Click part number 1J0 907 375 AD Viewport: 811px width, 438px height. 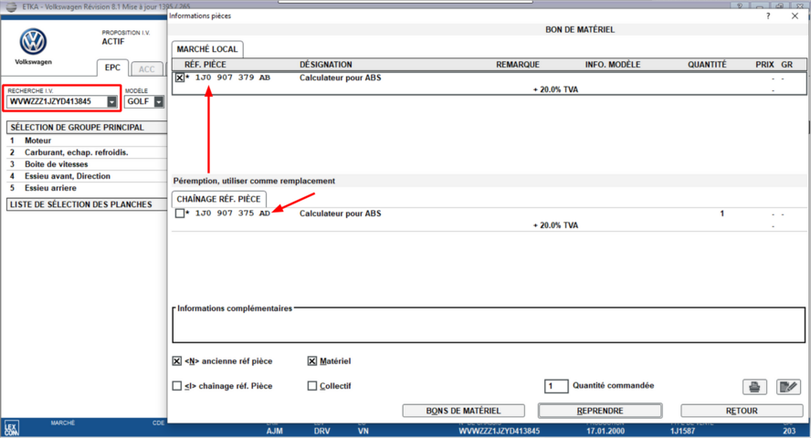pyautogui.click(x=233, y=214)
